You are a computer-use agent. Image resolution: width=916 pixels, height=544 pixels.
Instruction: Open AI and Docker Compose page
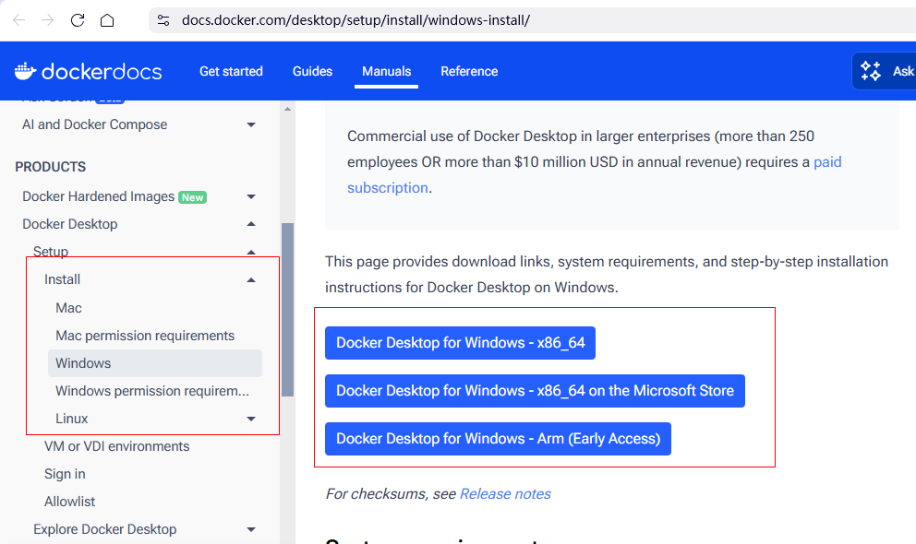pos(94,124)
